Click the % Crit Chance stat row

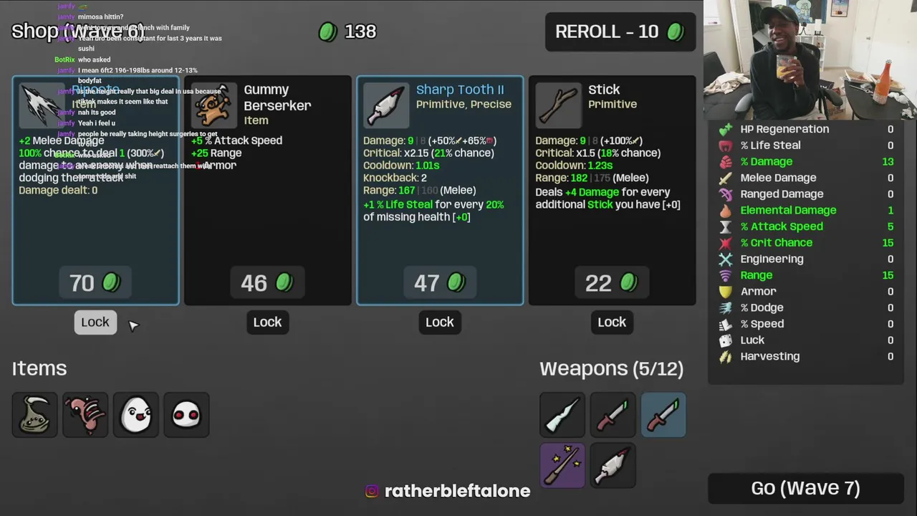(x=806, y=242)
